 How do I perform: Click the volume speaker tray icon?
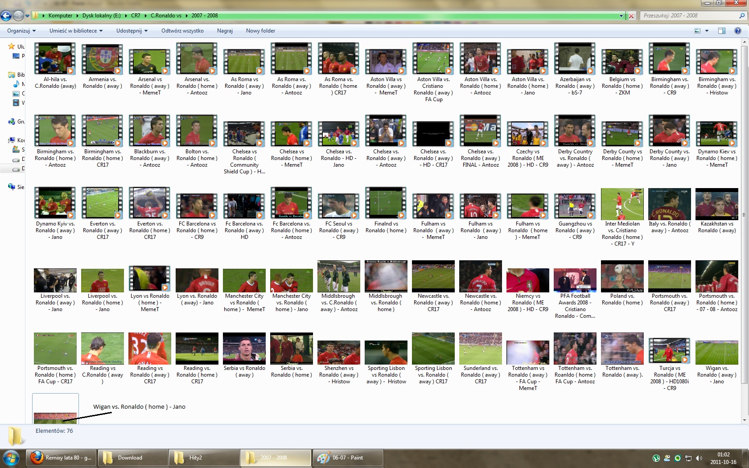click(699, 458)
